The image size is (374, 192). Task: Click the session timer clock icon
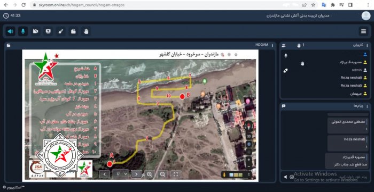click(x=6, y=15)
